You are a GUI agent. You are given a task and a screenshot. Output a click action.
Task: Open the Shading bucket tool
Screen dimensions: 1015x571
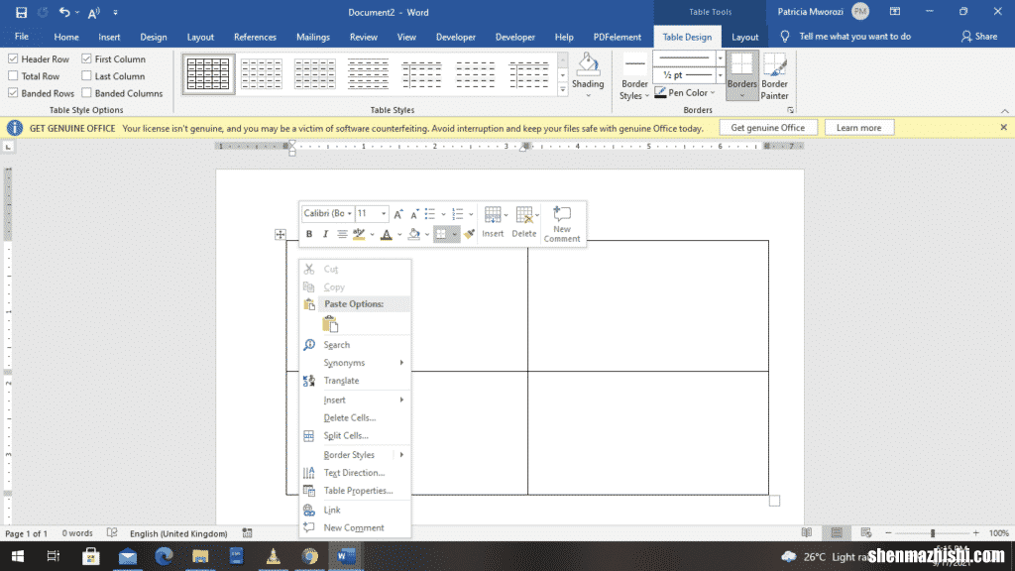[x=588, y=75]
